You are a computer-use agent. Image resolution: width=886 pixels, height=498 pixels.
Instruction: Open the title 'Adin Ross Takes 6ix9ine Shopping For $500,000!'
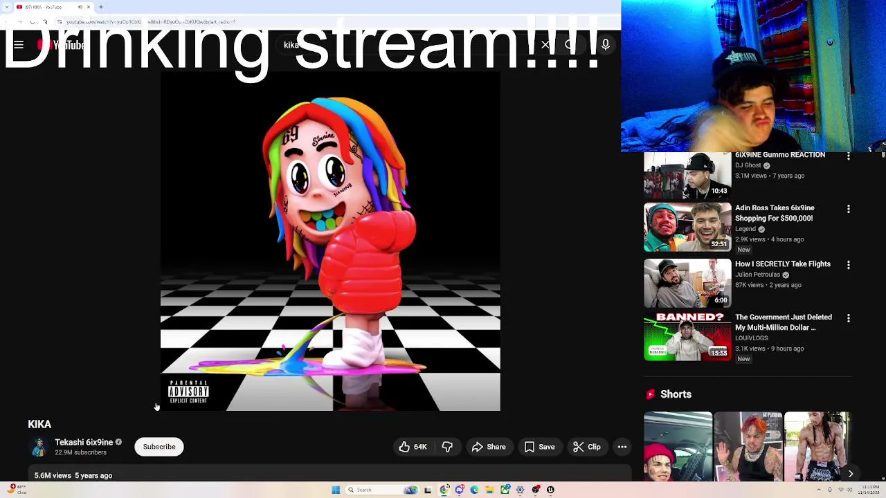pyautogui.click(x=775, y=213)
